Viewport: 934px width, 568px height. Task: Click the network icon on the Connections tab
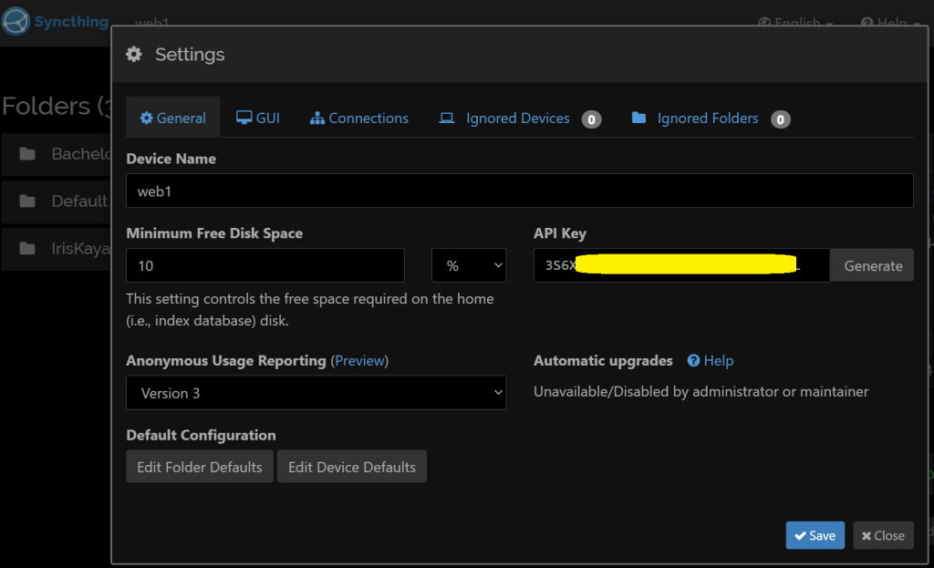pyautogui.click(x=317, y=118)
